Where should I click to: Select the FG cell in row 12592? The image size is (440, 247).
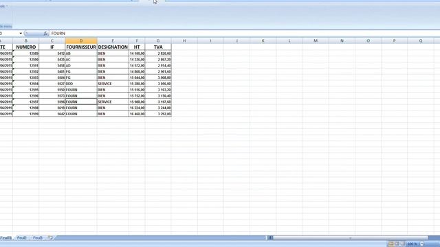81,71
